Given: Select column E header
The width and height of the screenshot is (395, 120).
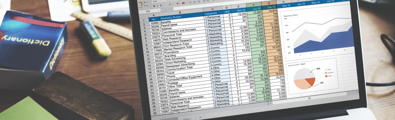Looking at the screenshot, I should tap(238, 6).
